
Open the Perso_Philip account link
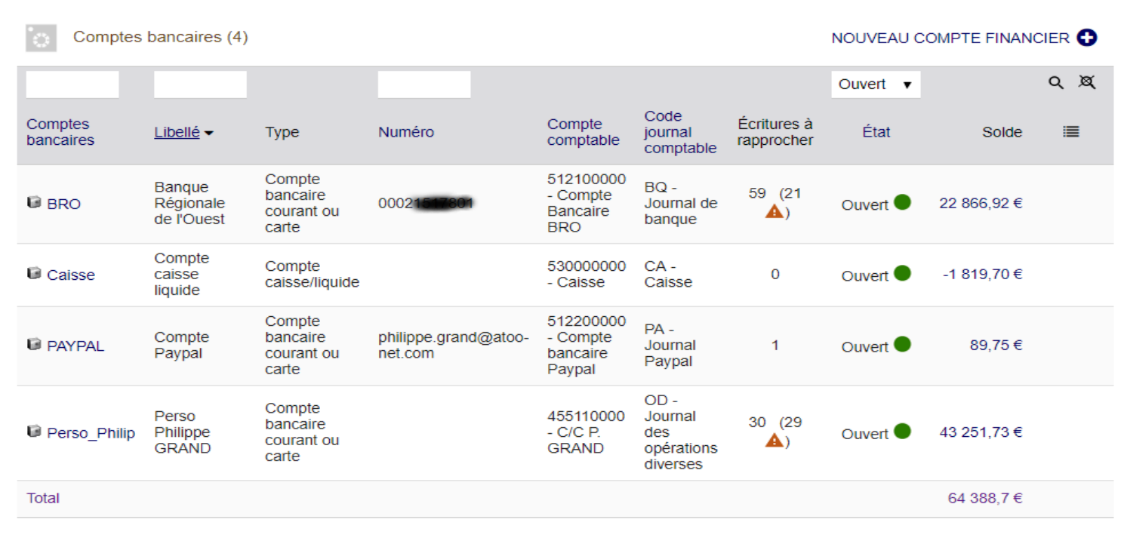click(91, 433)
